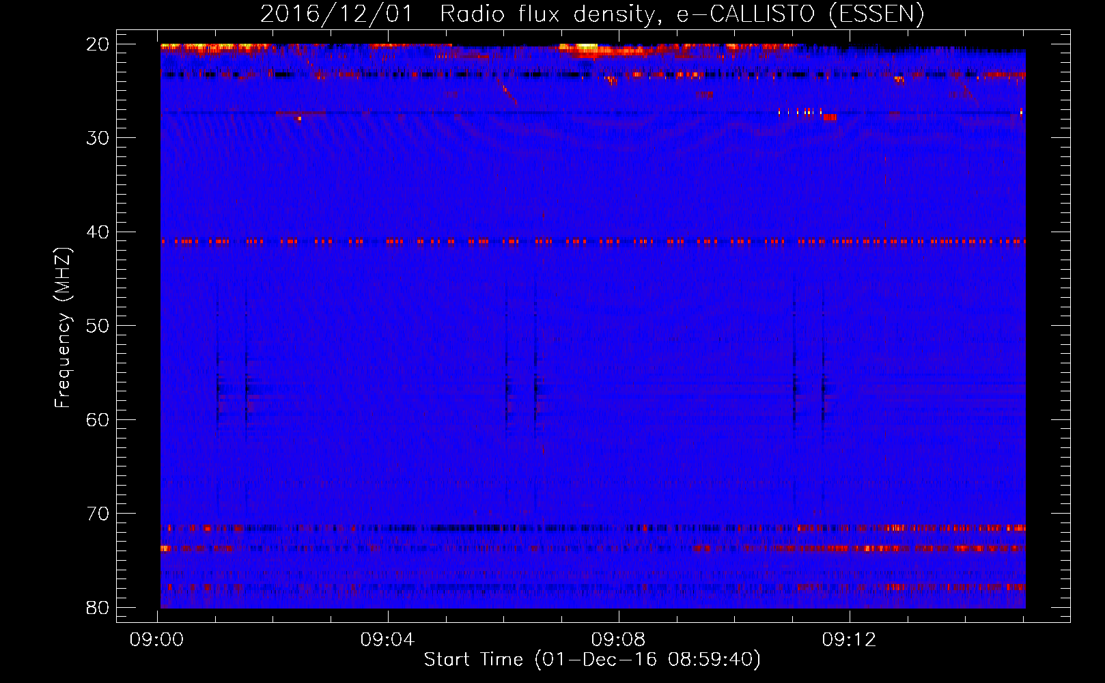Screen dimensions: 1105x683
Task: Click the '09:12' time tick label
Action: (850, 640)
